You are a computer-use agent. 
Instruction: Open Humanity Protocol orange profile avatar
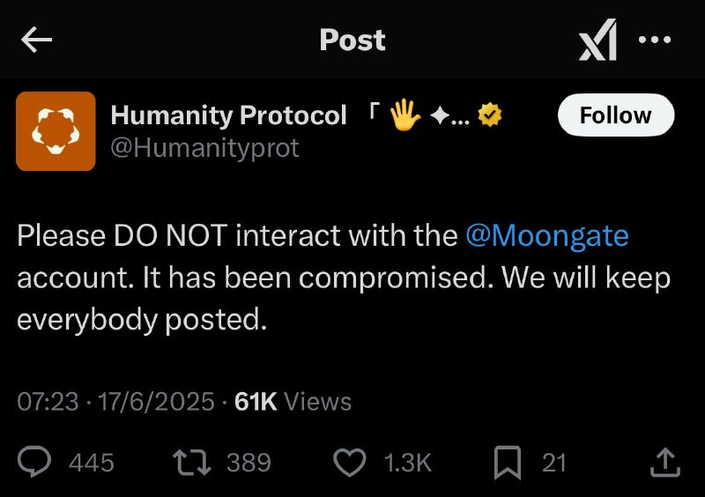[x=56, y=131]
